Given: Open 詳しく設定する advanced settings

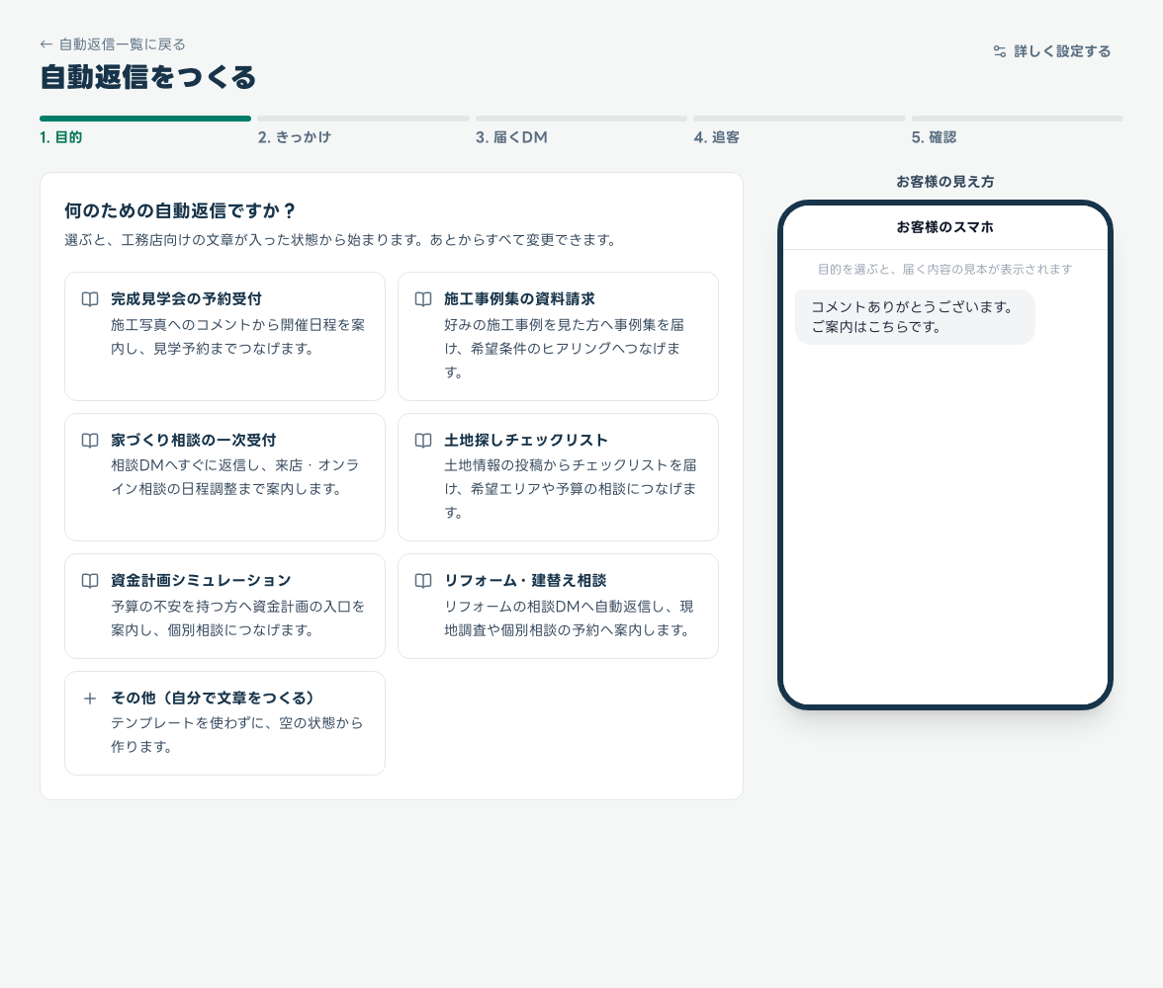Looking at the screenshot, I should click(x=1052, y=51).
